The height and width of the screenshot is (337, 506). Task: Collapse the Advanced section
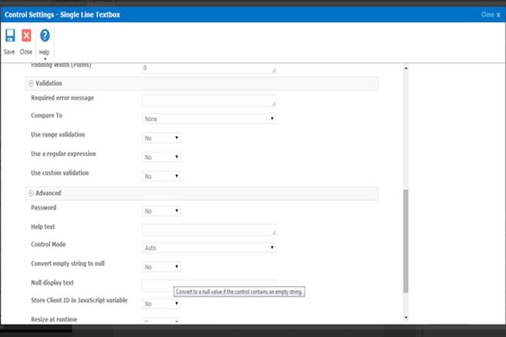[31, 193]
